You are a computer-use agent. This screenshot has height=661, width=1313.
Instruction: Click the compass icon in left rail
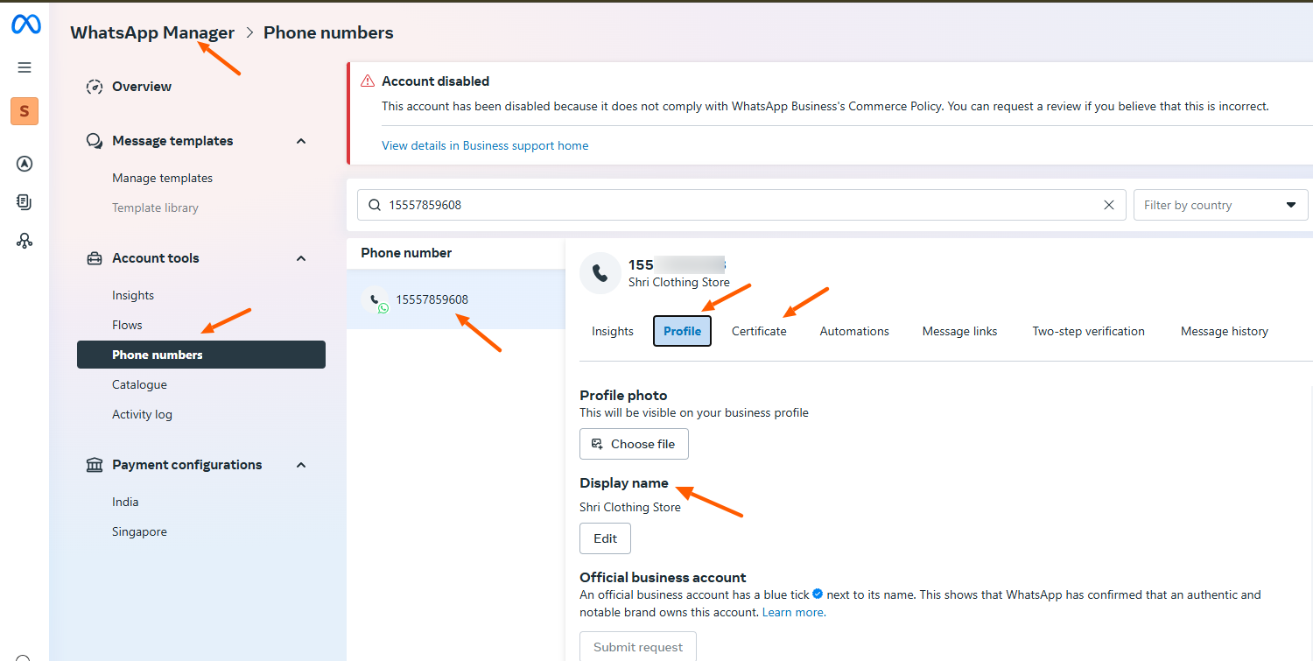pos(25,164)
